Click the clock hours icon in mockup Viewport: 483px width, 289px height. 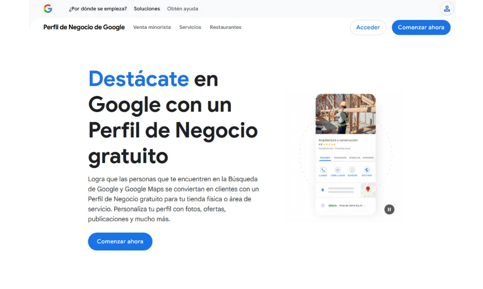coord(323,206)
